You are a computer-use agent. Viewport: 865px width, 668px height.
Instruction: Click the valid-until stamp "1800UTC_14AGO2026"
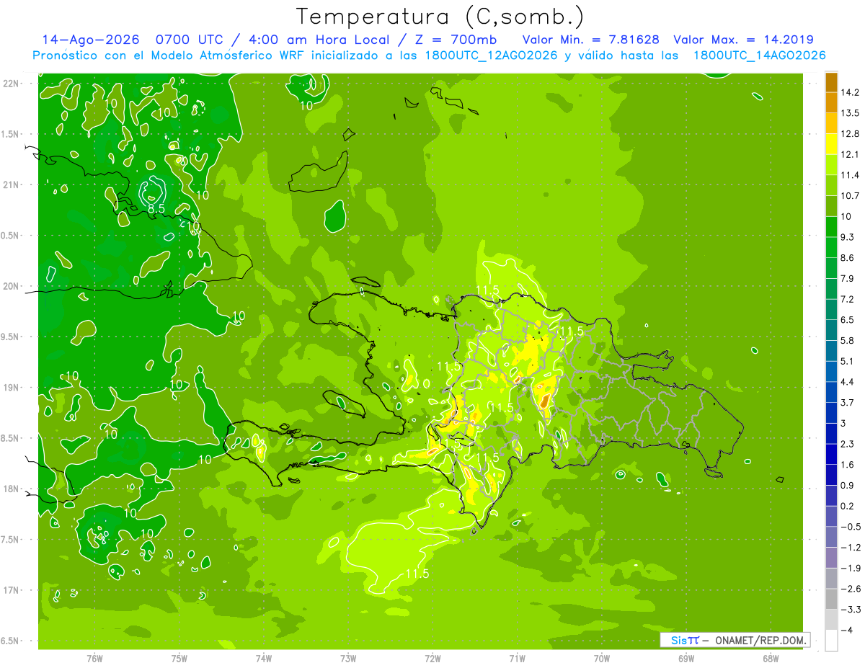(x=759, y=55)
